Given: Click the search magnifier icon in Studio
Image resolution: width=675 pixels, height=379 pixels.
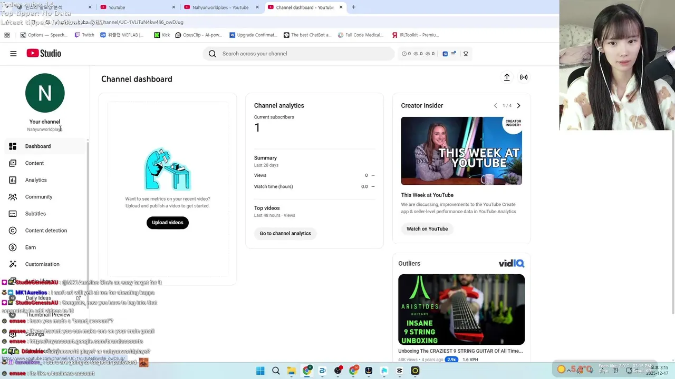Looking at the screenshot, I should coord(212,54).
